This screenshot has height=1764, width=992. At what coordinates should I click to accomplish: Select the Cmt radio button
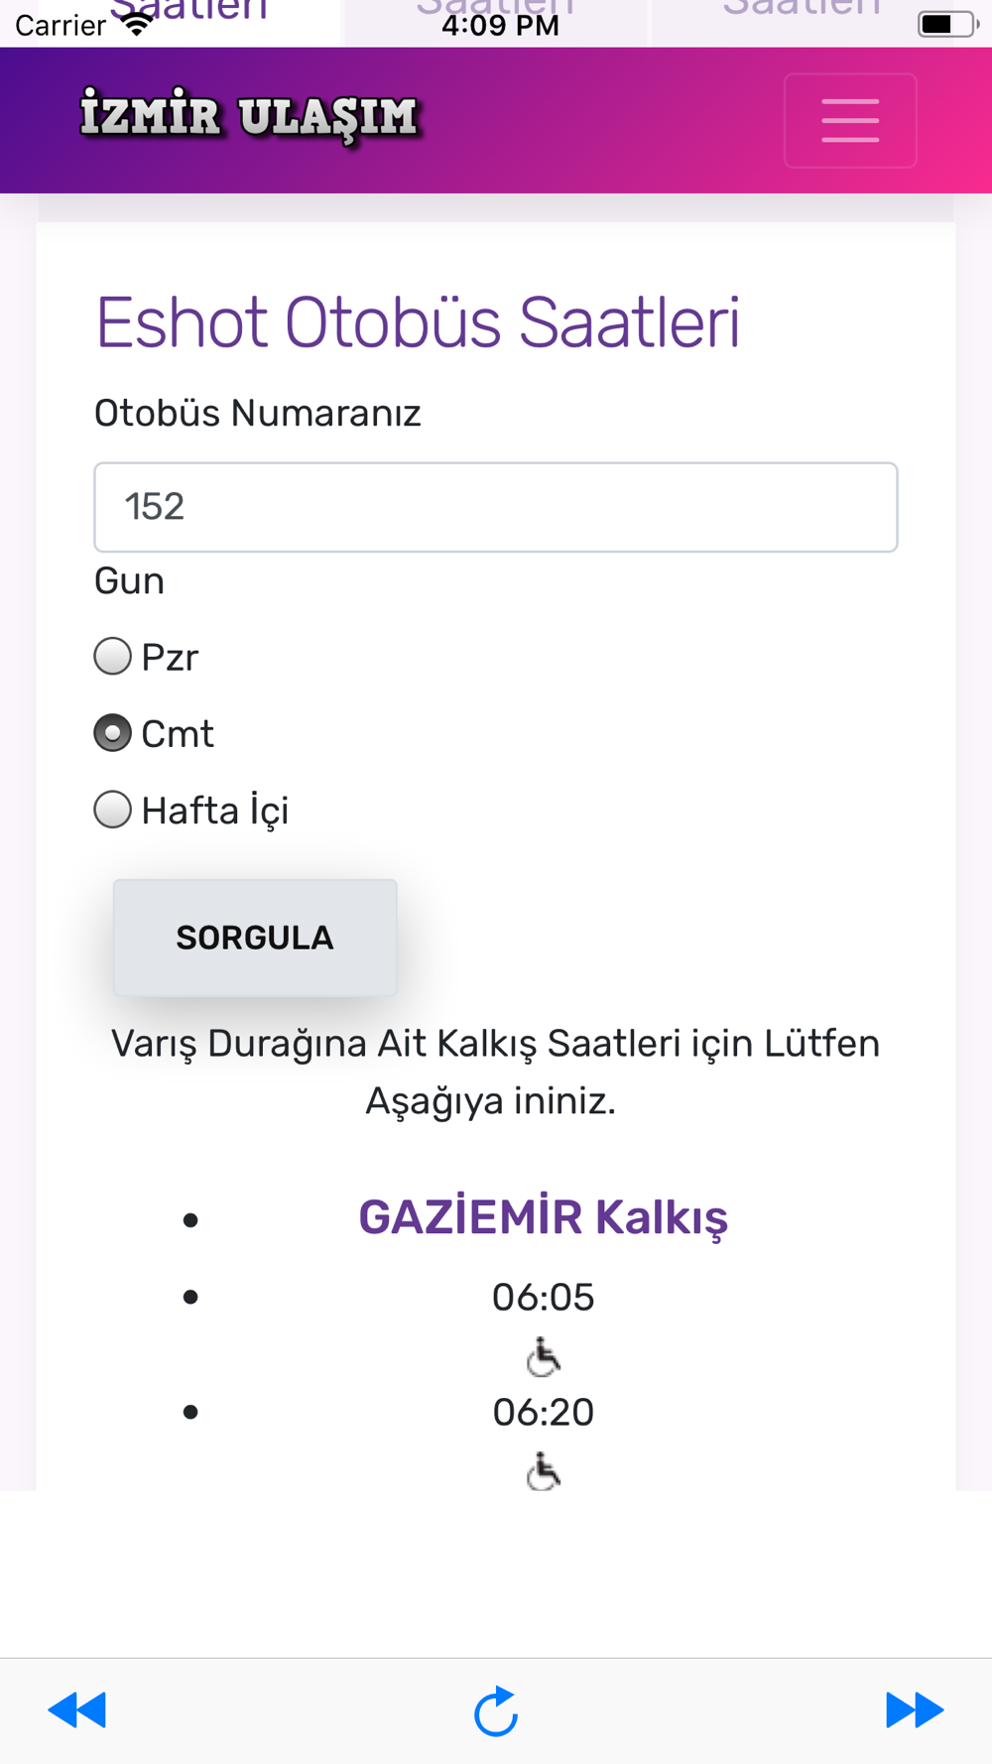pyautogui.click(x=112, y=733)
